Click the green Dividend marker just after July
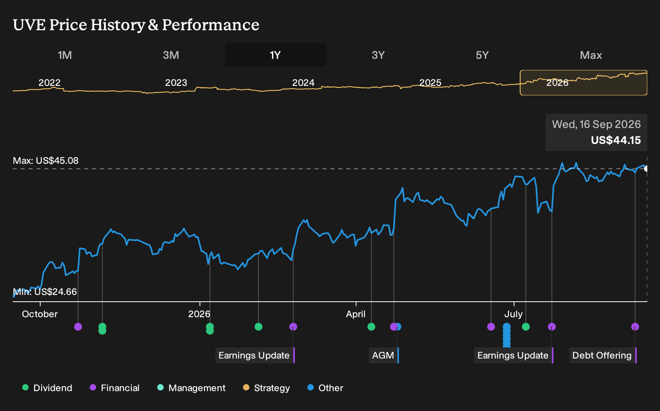The width and height of the screenshot is (660, 411). coord(526,327)
